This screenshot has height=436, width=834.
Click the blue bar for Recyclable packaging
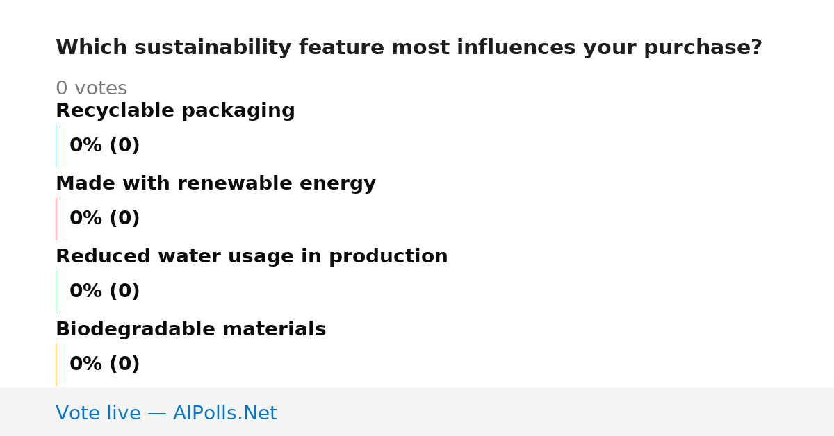[56, 146]
